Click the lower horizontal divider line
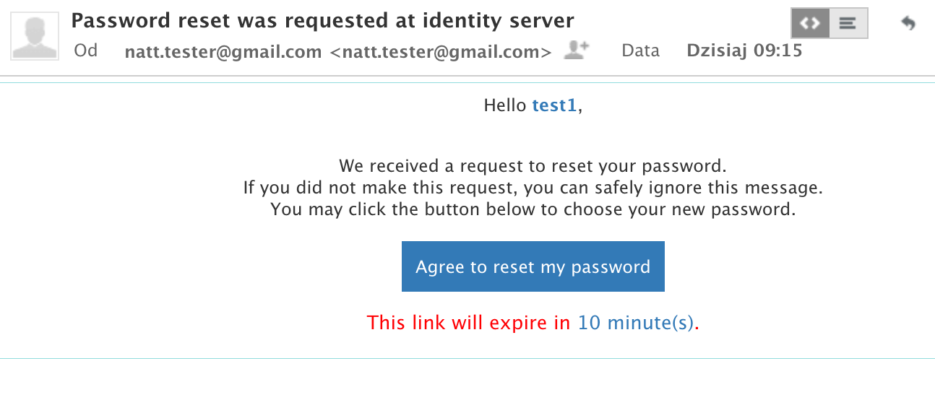 click(x=468, y=358)
